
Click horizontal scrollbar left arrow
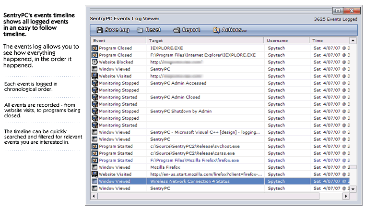coord(94,196)
